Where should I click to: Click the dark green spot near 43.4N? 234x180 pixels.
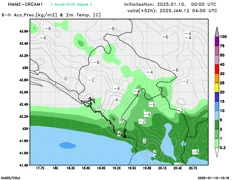81,43
